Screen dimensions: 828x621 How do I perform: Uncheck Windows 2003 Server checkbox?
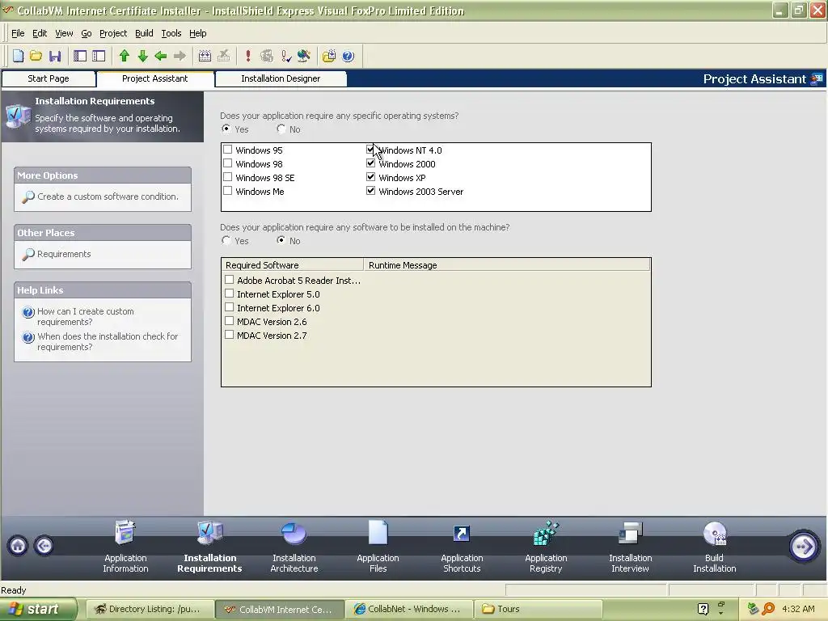coord(370,191)
